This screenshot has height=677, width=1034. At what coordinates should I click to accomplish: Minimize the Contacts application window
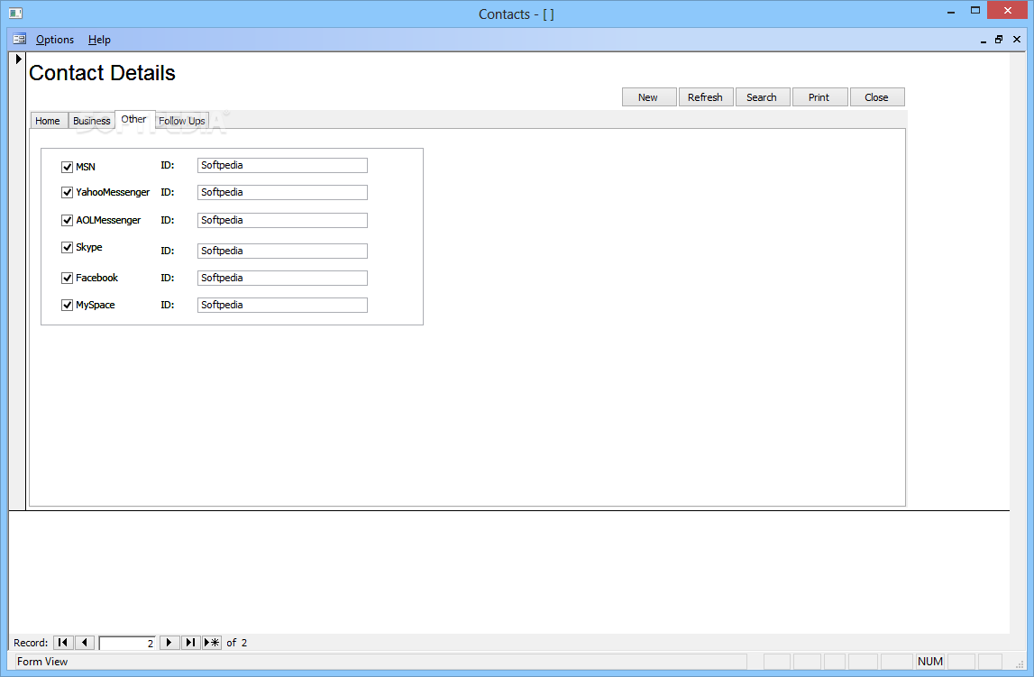[x=951, y=11]
